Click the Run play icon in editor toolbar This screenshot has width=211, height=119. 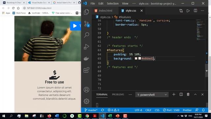click(188, 11)
